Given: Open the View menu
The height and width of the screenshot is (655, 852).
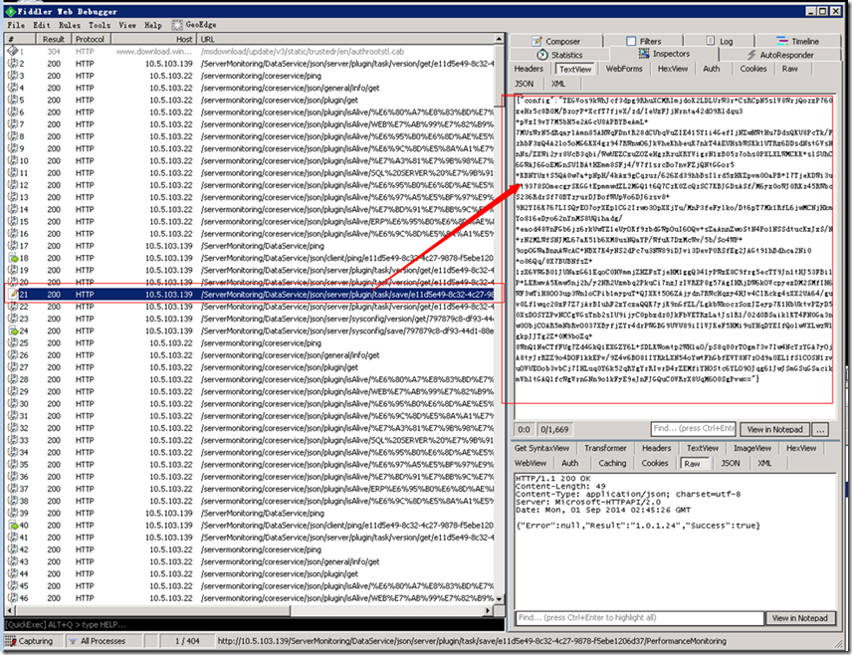Looking at the screenshot, I should click(127, 25).
